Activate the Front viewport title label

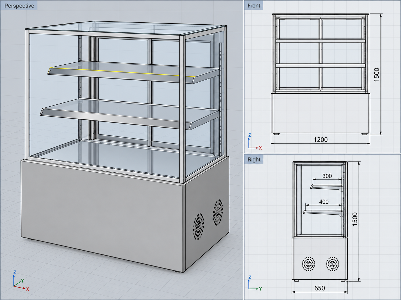pos(254,6)
